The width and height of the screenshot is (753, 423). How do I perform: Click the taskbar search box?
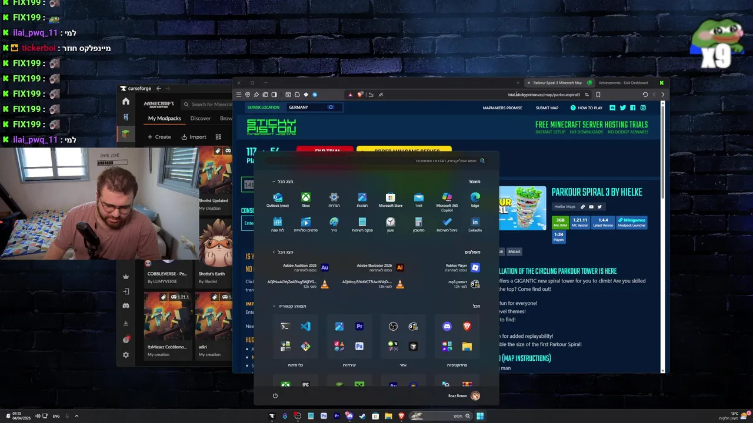[x=441, y=416]
